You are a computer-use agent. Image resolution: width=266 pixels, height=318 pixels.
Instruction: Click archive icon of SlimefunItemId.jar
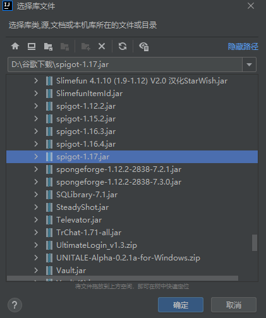coord(49,94)
